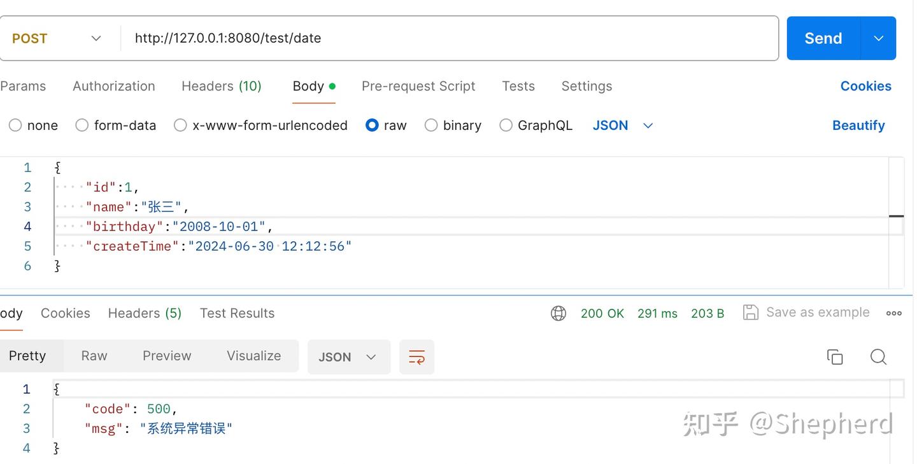This screenshot has height=464, width=917.
Task: Open response search with the magnifier icon
Action: tap(879, 356)
